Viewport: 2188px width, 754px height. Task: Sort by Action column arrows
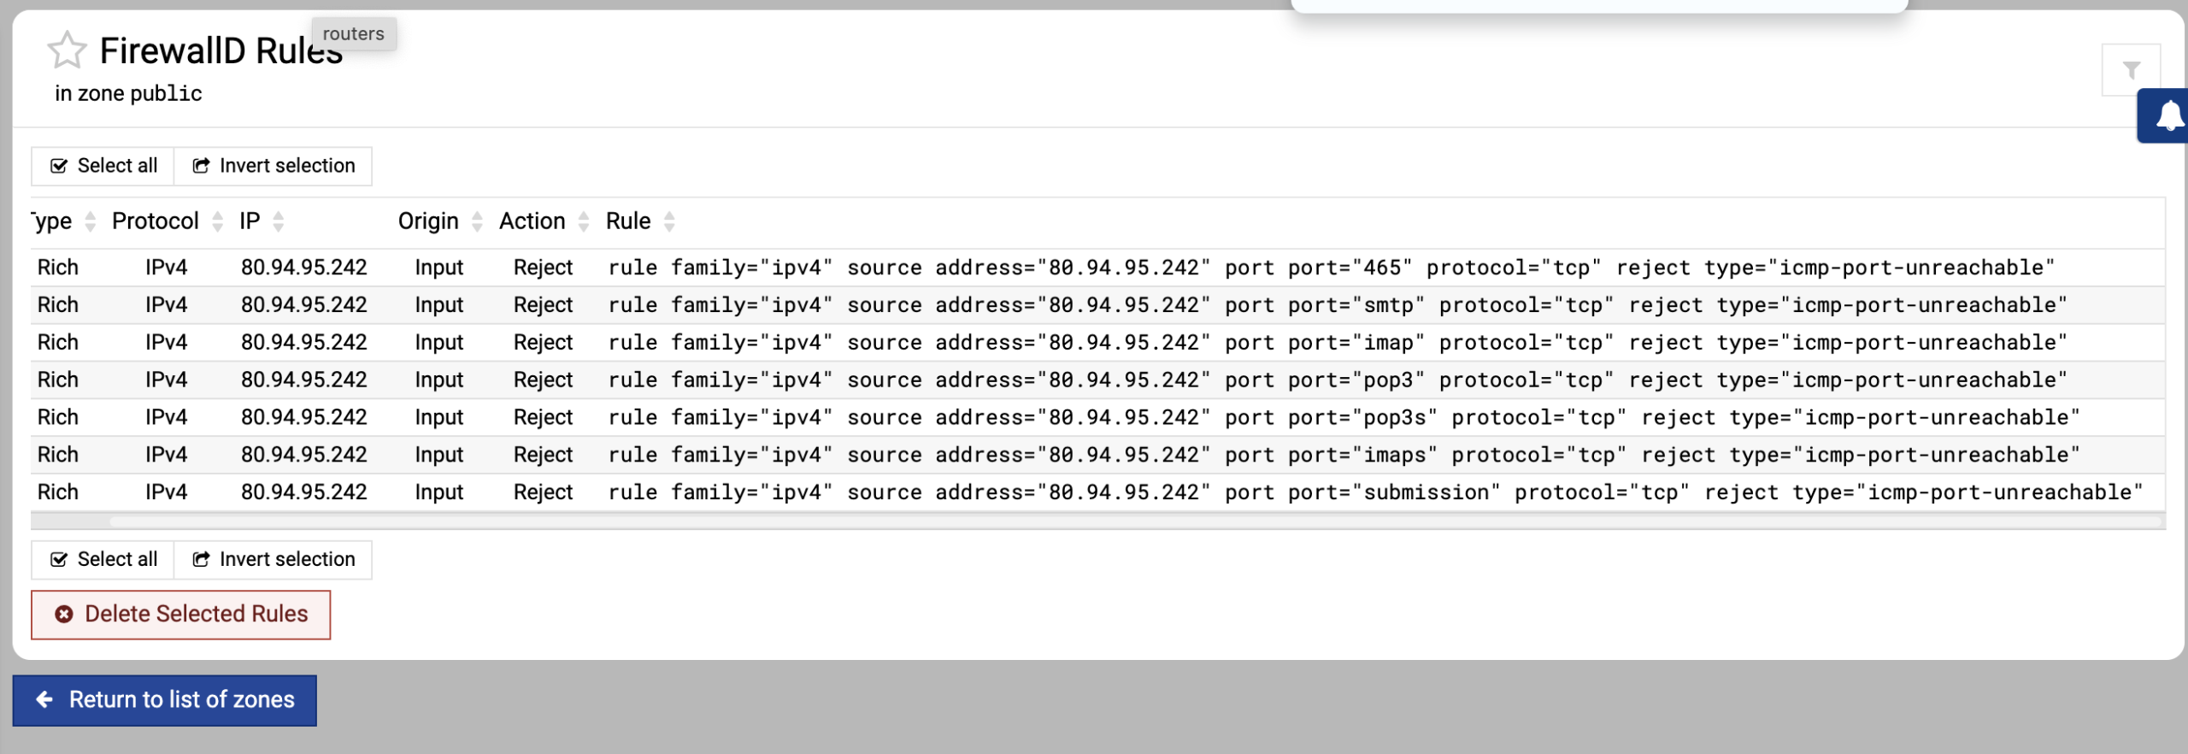coord(584,221)
